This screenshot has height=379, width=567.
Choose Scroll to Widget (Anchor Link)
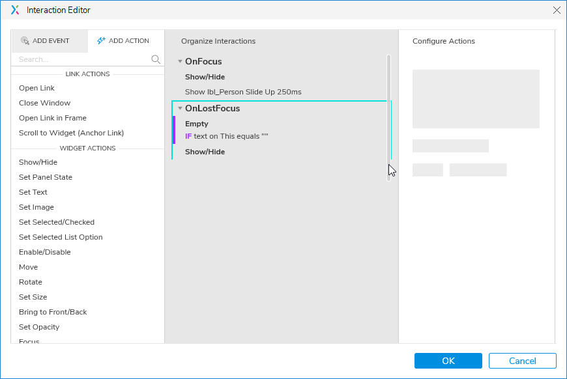click(x=71, y=133)
